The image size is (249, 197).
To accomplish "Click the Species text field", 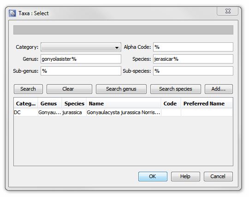I will pyautogui.click(x=193, y=59).
